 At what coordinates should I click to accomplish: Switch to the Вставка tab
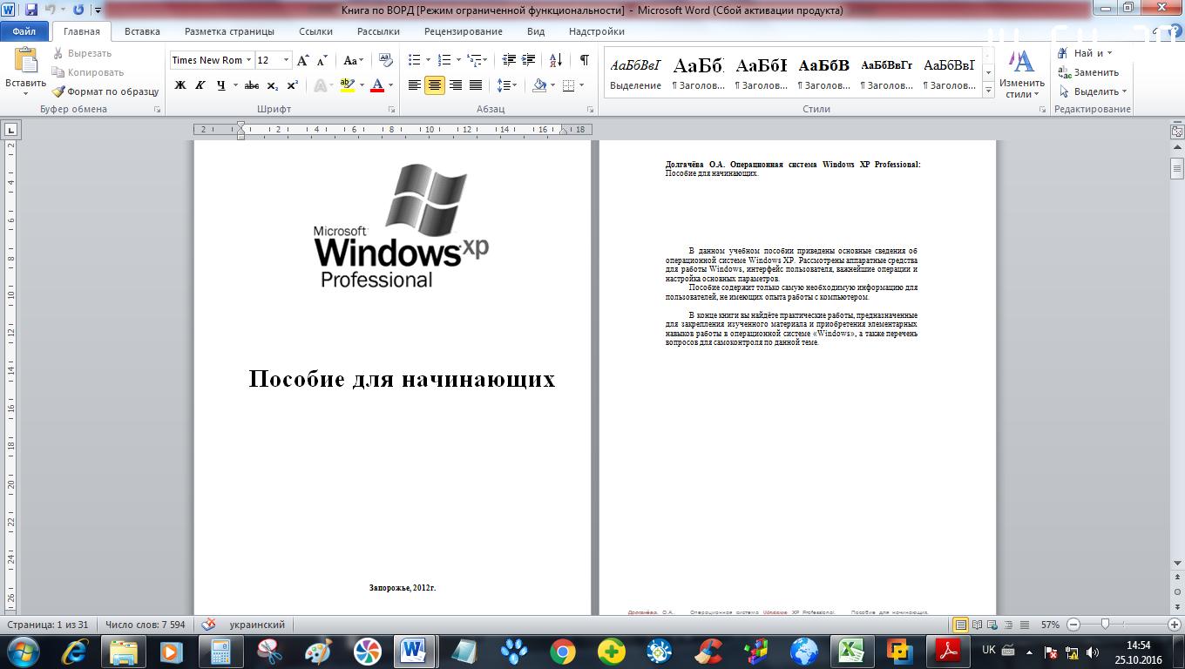click(x=142, y=31)
